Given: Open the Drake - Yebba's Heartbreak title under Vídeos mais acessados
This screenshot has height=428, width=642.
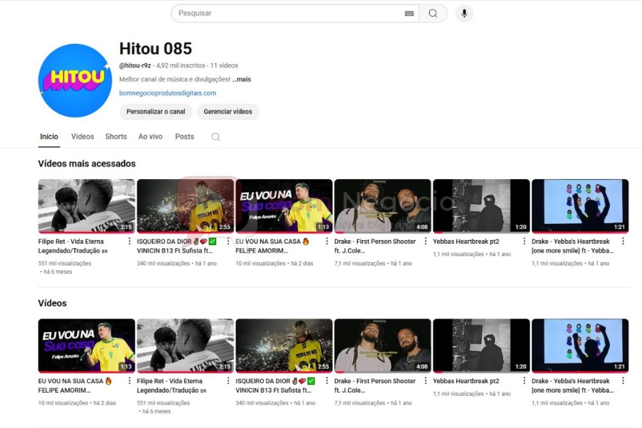Looking at the screenshot, I should pos(573,246).
